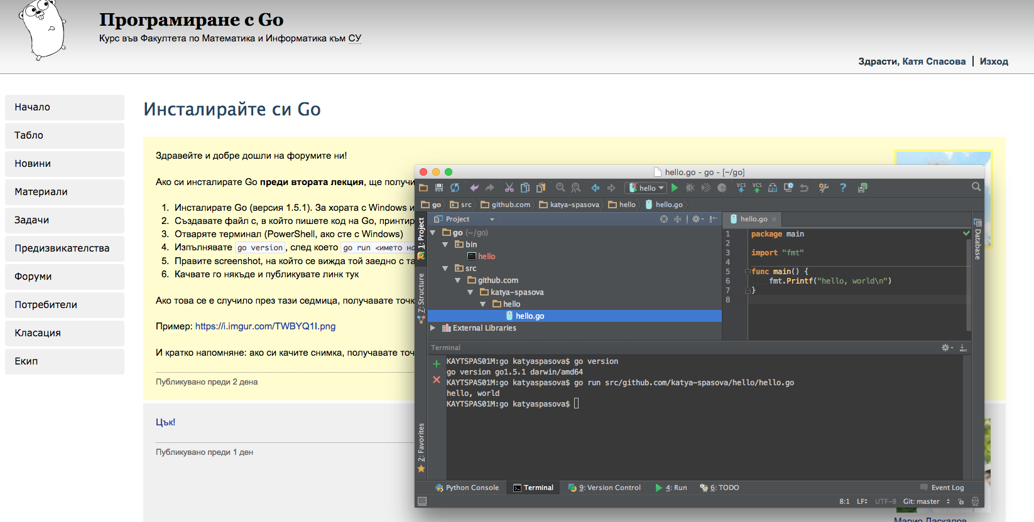Click the Copy icon in toolbar
The height and width of the screenshot is (522, 1034).
[x=525, y=188]
